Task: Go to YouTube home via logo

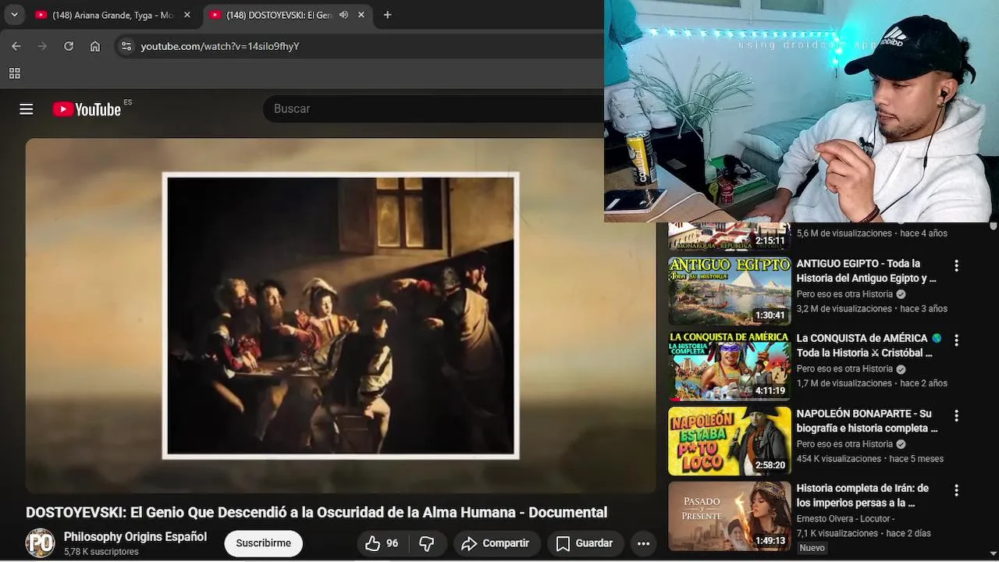Action: 87,109
